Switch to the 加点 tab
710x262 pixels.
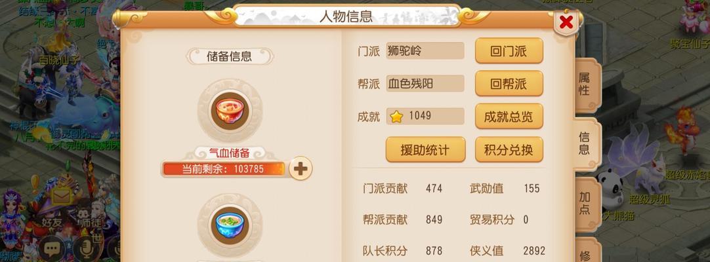tap(587, 203)
